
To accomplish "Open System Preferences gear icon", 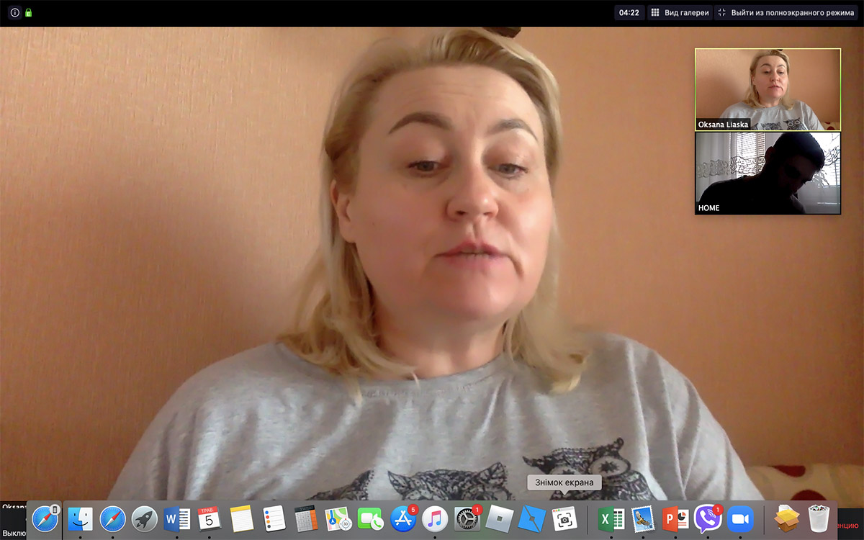I will pyautogui.click(x=467, y=518).
